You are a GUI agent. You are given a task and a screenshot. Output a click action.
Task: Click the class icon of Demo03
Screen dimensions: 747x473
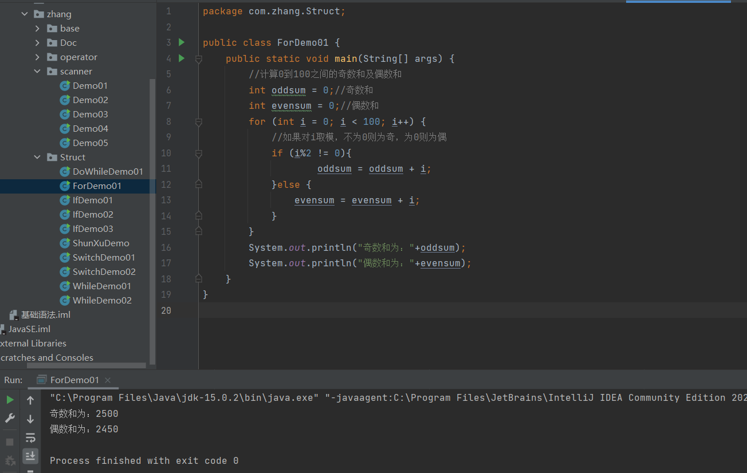coord(65,115)
